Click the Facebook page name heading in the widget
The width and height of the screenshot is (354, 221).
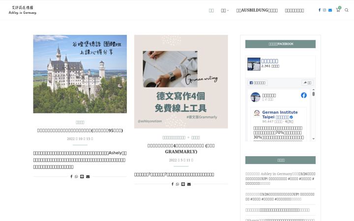[269, 61]
